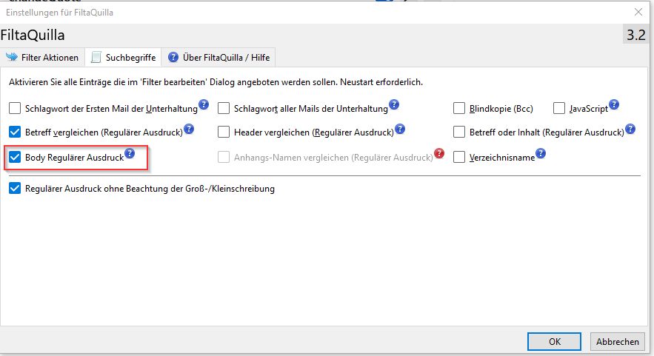Open help icon for Body Regulärer Ausdruck
This screenshot has height=356, width=654.
tap(130, 153)
